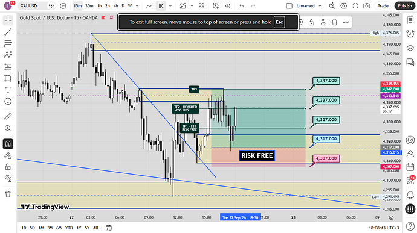Select the All date range
Screen dimensions: 417x233
coord(95,228)
